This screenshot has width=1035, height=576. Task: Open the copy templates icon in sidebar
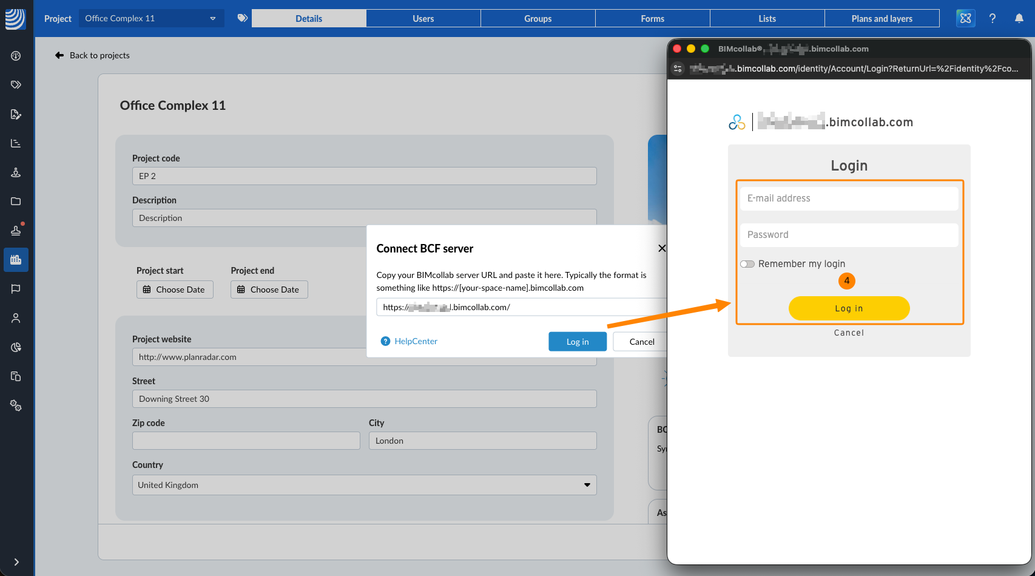(16, 376)
